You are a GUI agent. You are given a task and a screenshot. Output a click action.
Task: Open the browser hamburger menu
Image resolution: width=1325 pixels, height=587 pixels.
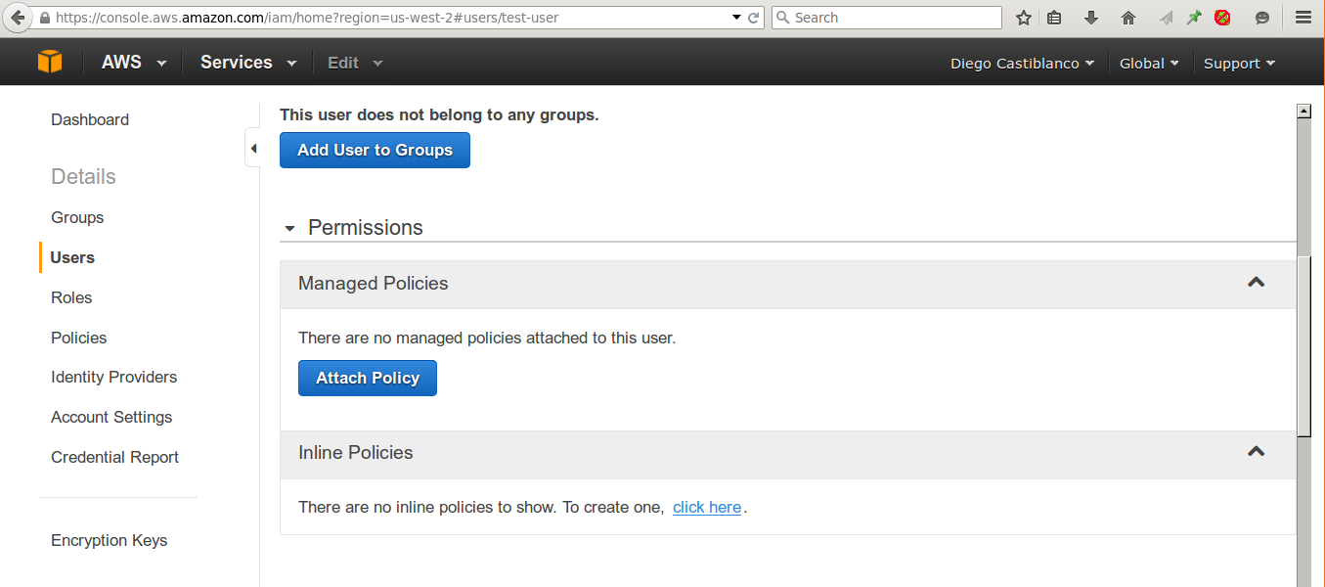(1303, 18)
